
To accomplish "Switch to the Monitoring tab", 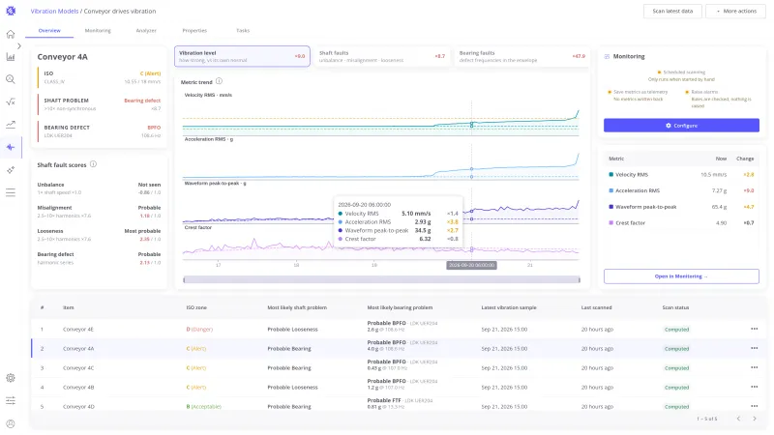I will click(98, 31).
